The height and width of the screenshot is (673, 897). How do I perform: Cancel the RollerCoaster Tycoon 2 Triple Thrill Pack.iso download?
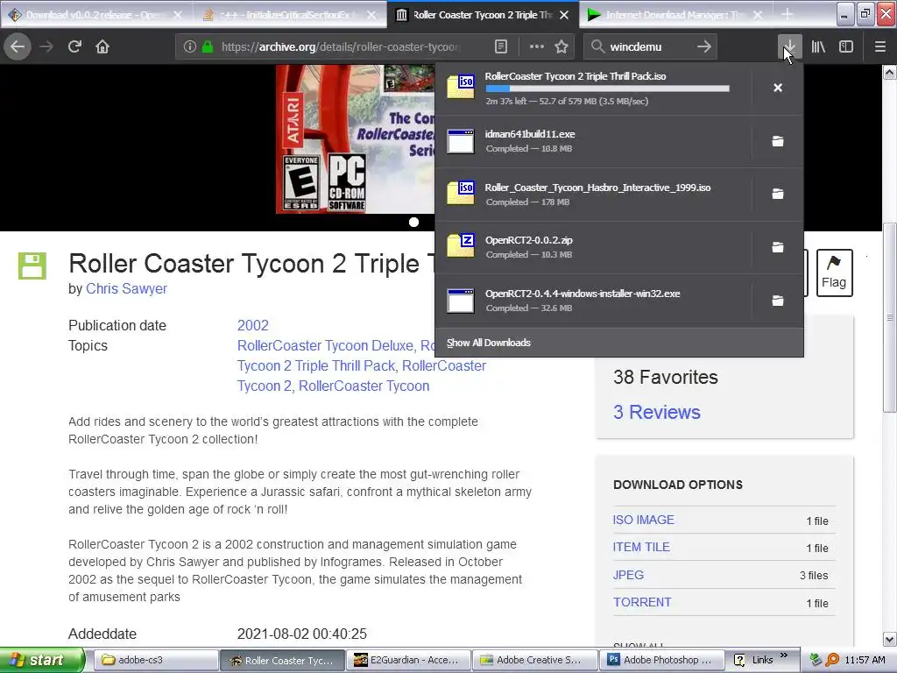[x=778, y=88]
